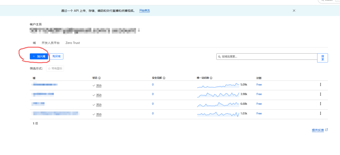Close the API video banner

coord(294,11)
